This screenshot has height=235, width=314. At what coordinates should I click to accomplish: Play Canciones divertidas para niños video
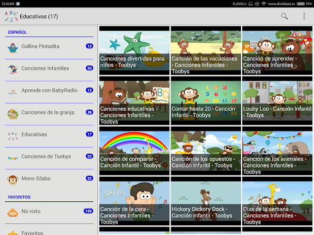[134, 50]
